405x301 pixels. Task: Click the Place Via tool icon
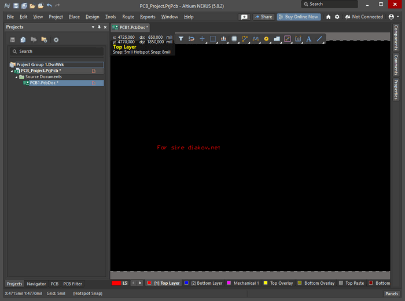pos(266,39)
